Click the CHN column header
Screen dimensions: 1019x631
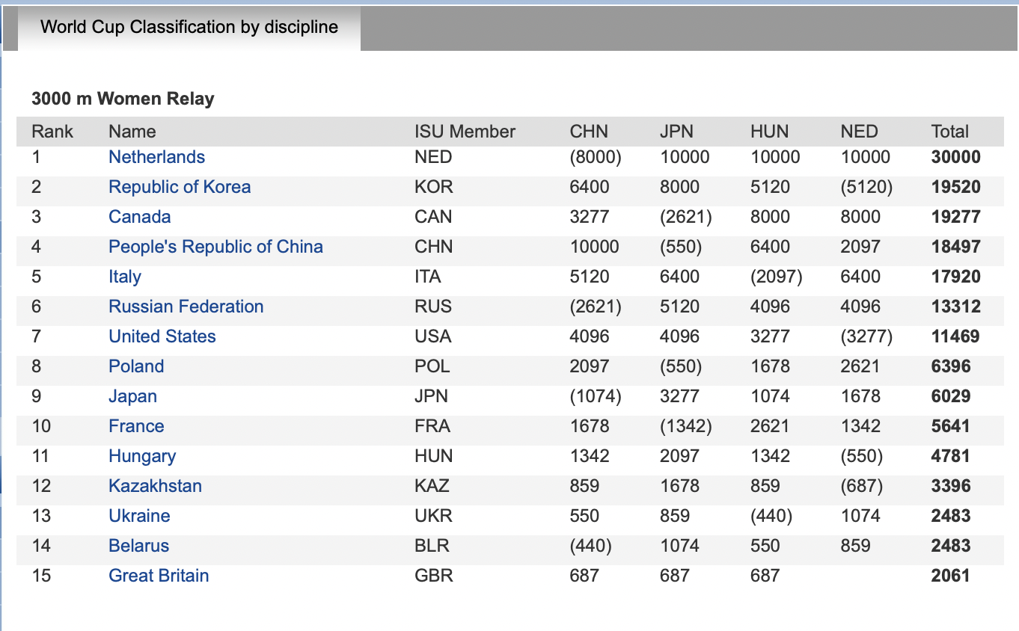point(589,132)
